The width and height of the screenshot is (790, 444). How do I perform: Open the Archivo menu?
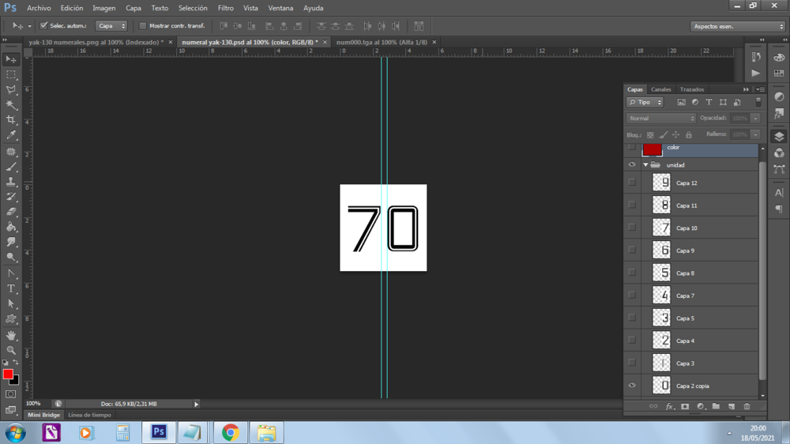(x=39, y=8)
